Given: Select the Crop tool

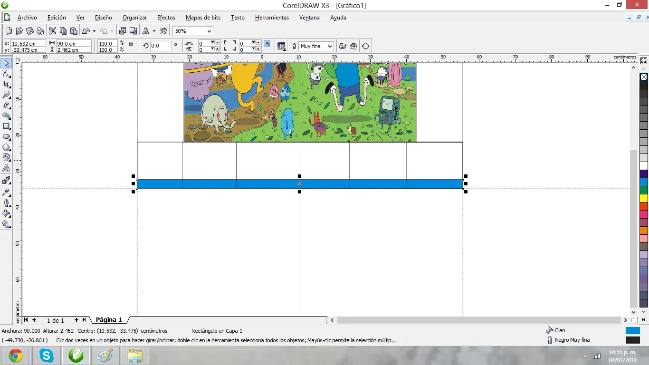Looking at the screenshot, I should coord(7,84).
